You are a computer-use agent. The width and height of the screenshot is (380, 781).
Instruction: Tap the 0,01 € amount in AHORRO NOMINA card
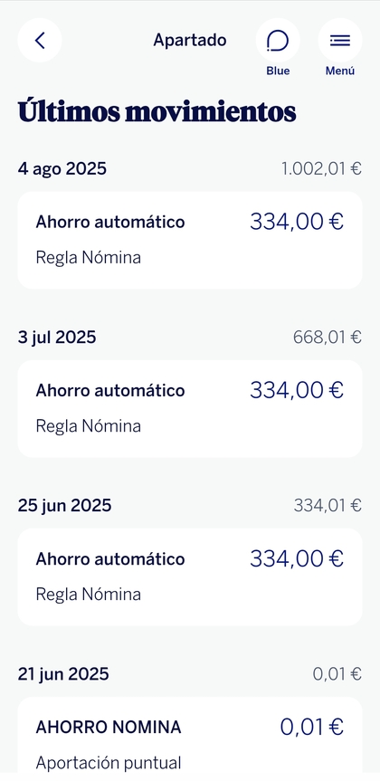(x=312, y=728)
